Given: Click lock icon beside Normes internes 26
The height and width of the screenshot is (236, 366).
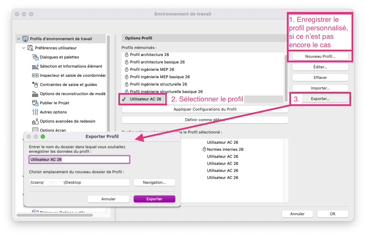Looking at the screenshot, I should pyautogui.click(x=204, y=149).
